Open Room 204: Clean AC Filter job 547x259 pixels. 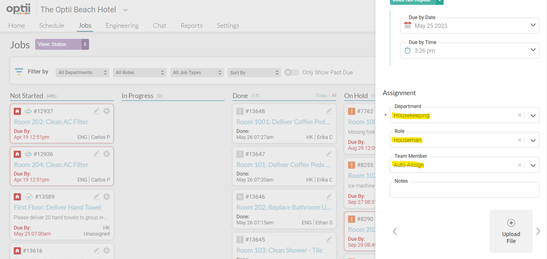51,165
